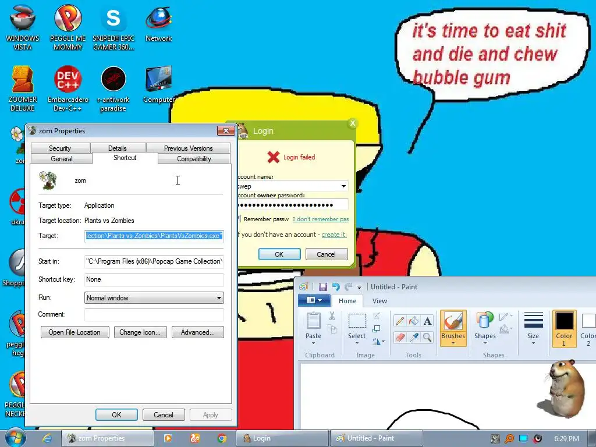Viewport: 596px width, 447px height.
Task: Click the Change Icon... button
Action: 140,332
